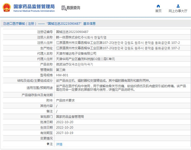
Task: Click the 国家药品监督管理局 site title
Action: tap(34, 6)
